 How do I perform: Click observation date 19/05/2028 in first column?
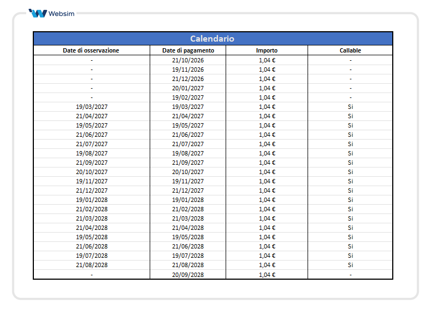point(92,237)
